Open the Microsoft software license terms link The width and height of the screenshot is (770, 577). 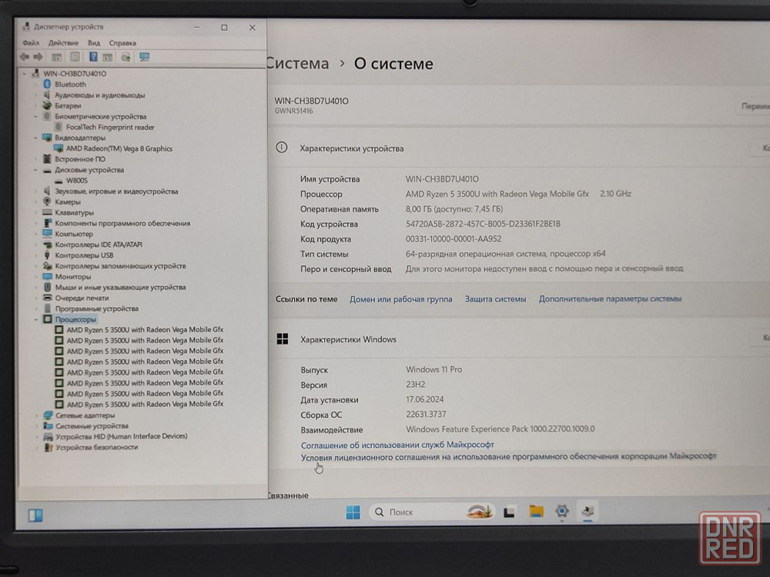click(x=508, y=456)
